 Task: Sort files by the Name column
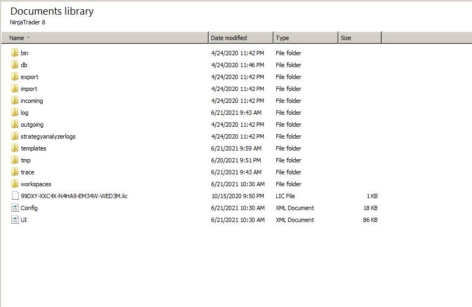pos(105,38)
